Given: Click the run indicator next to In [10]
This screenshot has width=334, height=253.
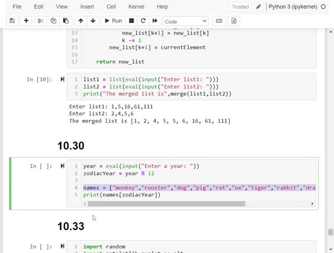Looking at the screenshot, I should click(62, 79).
